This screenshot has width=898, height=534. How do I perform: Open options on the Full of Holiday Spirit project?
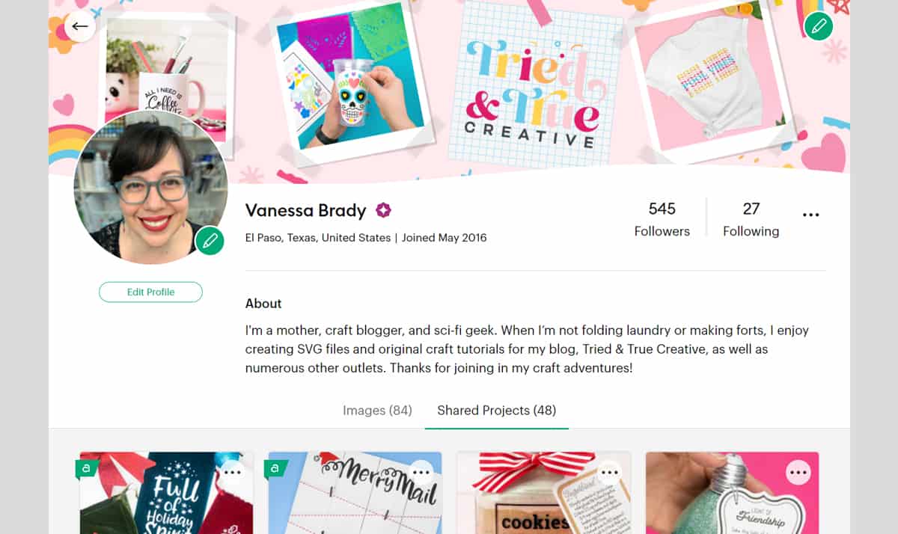click(x=233, y=472)
